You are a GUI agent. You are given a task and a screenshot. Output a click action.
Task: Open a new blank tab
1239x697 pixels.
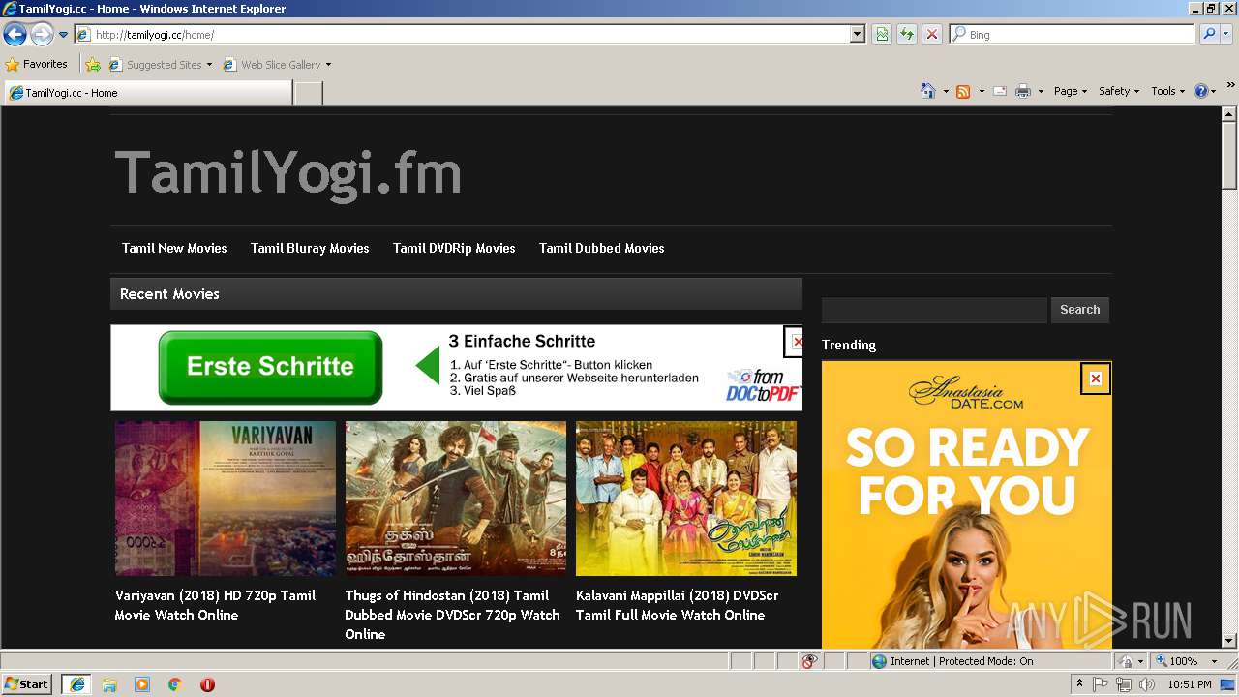[308, 93]
